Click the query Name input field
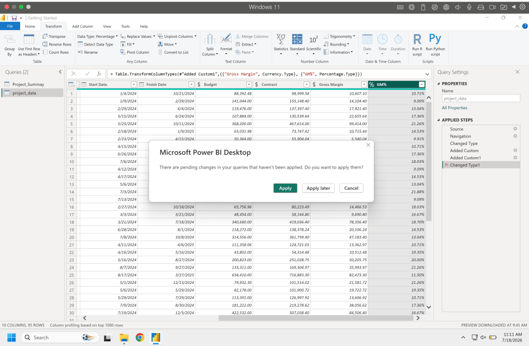Image resolution: width=529 pixels, height=346 pixels. 481,98
